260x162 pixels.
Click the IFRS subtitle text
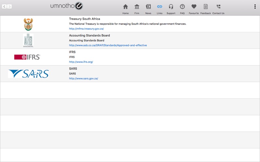[x=72, y=57]
